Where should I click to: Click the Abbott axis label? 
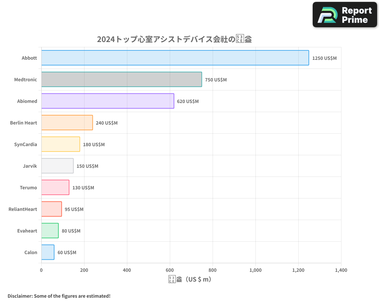(x=29, y=58)
